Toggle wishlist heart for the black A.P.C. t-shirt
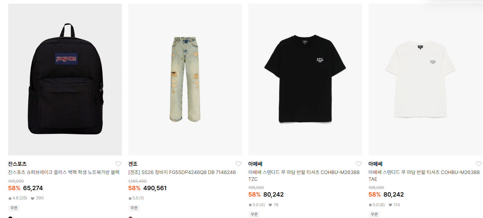The width and height of the screenshot is (483, 218). (359, 164)
